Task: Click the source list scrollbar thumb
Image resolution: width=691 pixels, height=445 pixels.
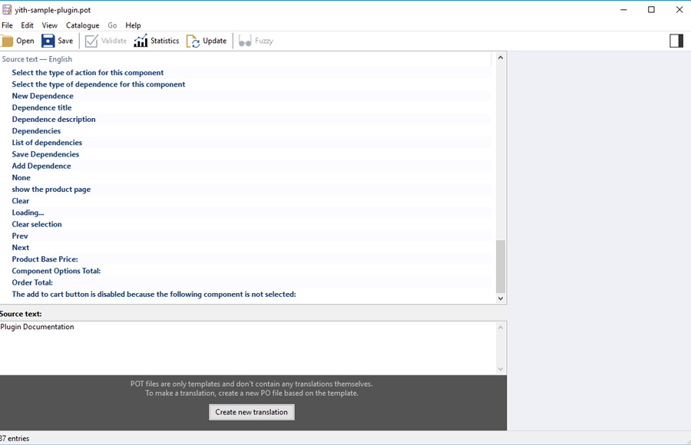Action: (501, 265)
